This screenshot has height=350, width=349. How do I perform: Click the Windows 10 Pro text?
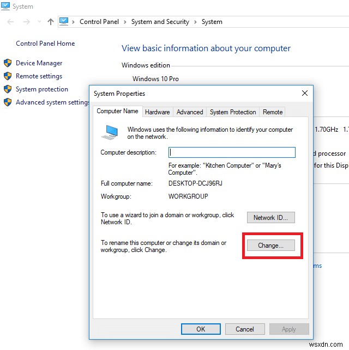[155, 79]
